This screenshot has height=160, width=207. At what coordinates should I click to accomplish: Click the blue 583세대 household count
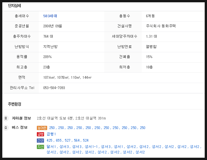point(50,16)
